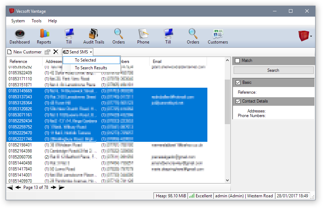Expand the red cube dropdown arrow

pos(311,36)
